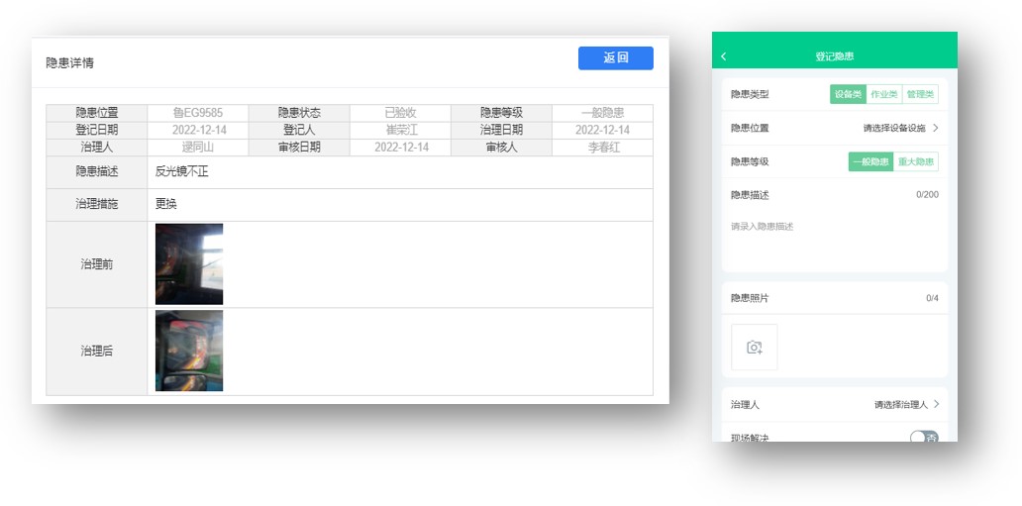Open the 请选择治理人 selector
1022x506 pixels.
(905, 404)
